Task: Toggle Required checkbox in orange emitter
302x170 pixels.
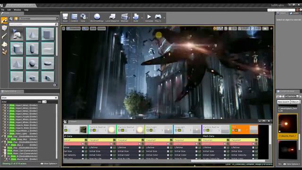Action: 256,140
